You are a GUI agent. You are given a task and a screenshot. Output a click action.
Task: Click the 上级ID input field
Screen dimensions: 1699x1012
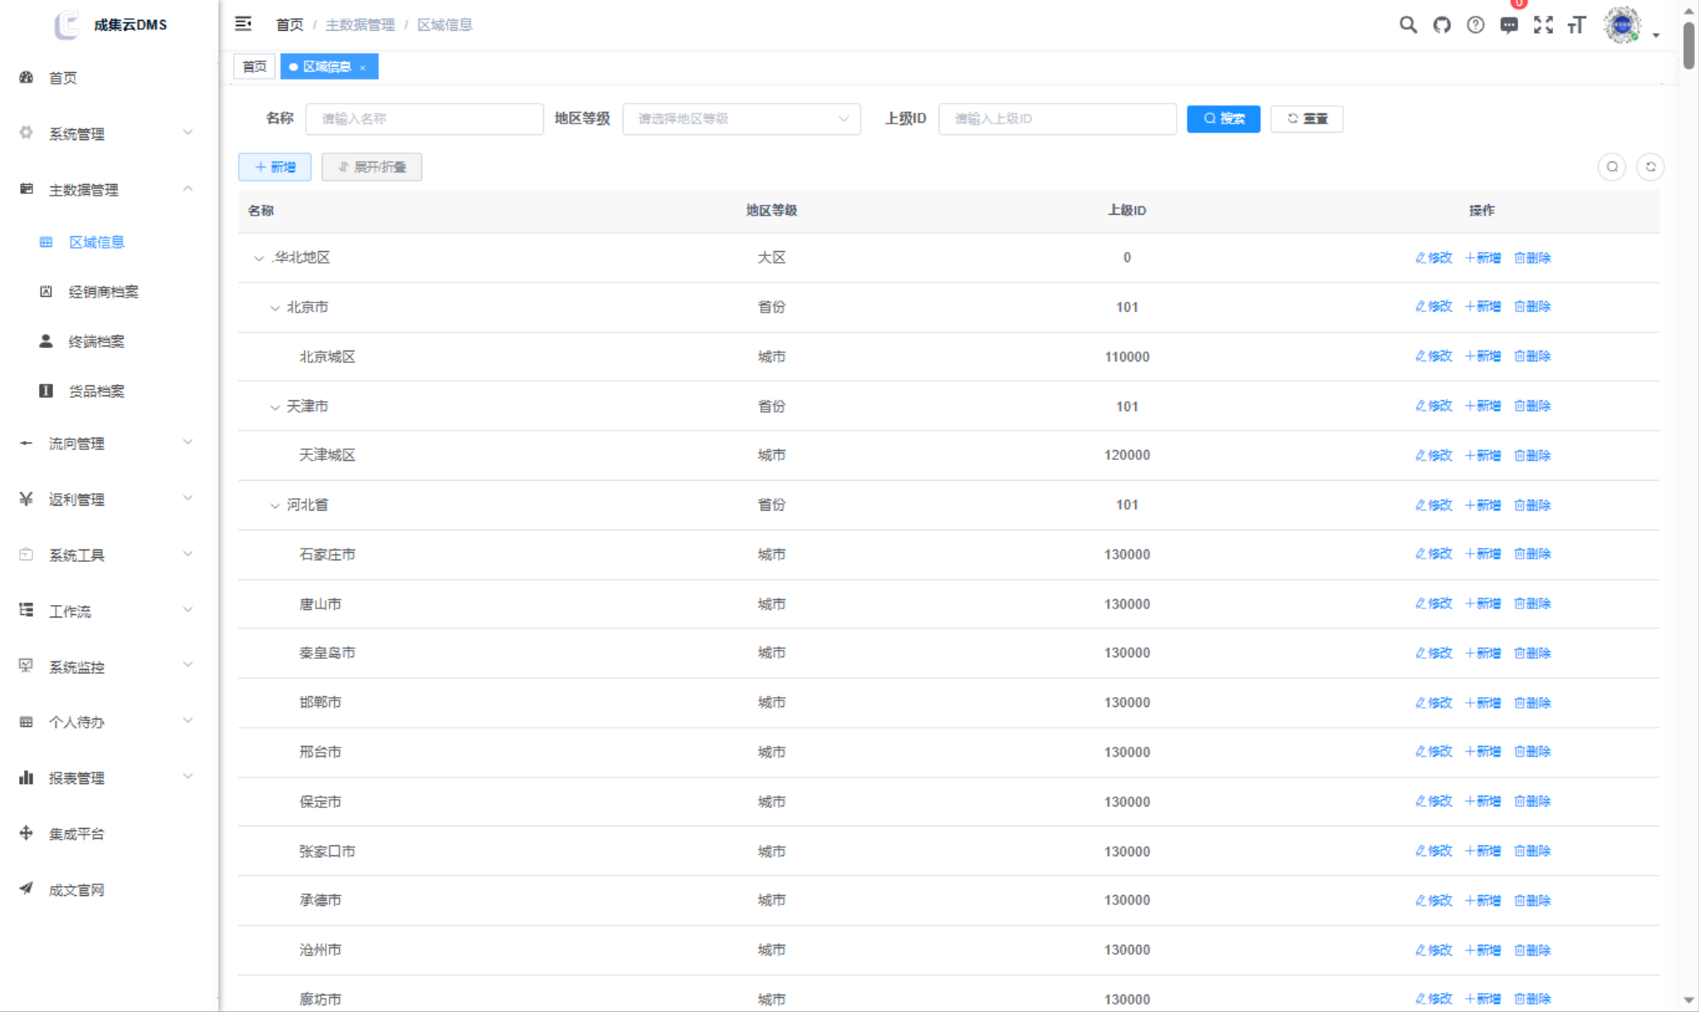click(x=1056, y=119)
